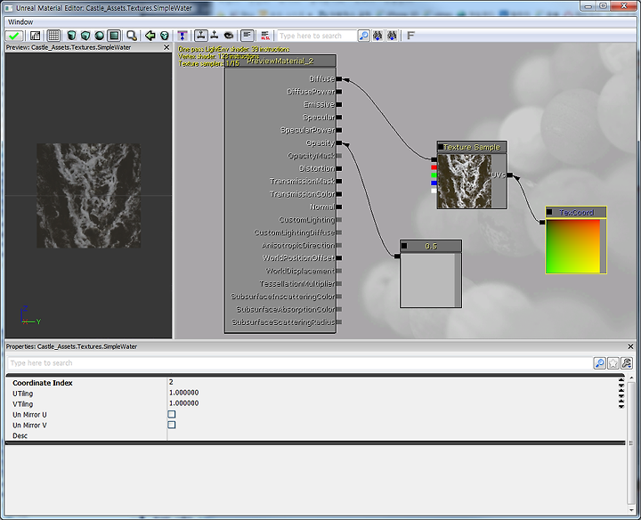Close the Properties panel

(630, 346)
